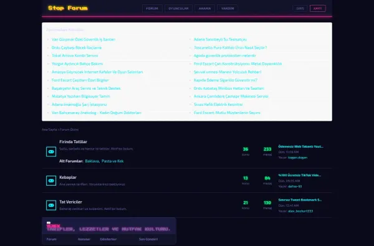Open the OYUNCULAR nav tab
Image resolution: width=374 pixels, height=246 pixels.
(x=178, y=8)
